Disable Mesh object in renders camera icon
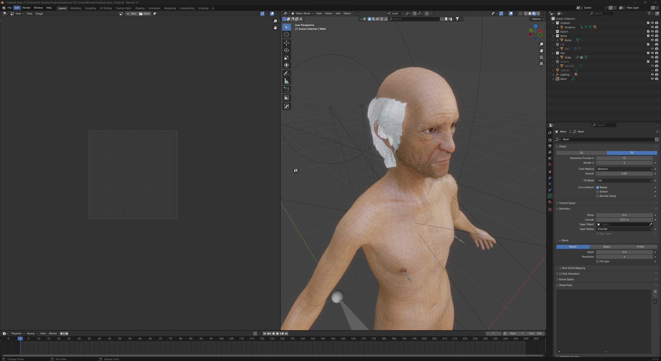The image size is (661, 361). click(x=657, y=79)
